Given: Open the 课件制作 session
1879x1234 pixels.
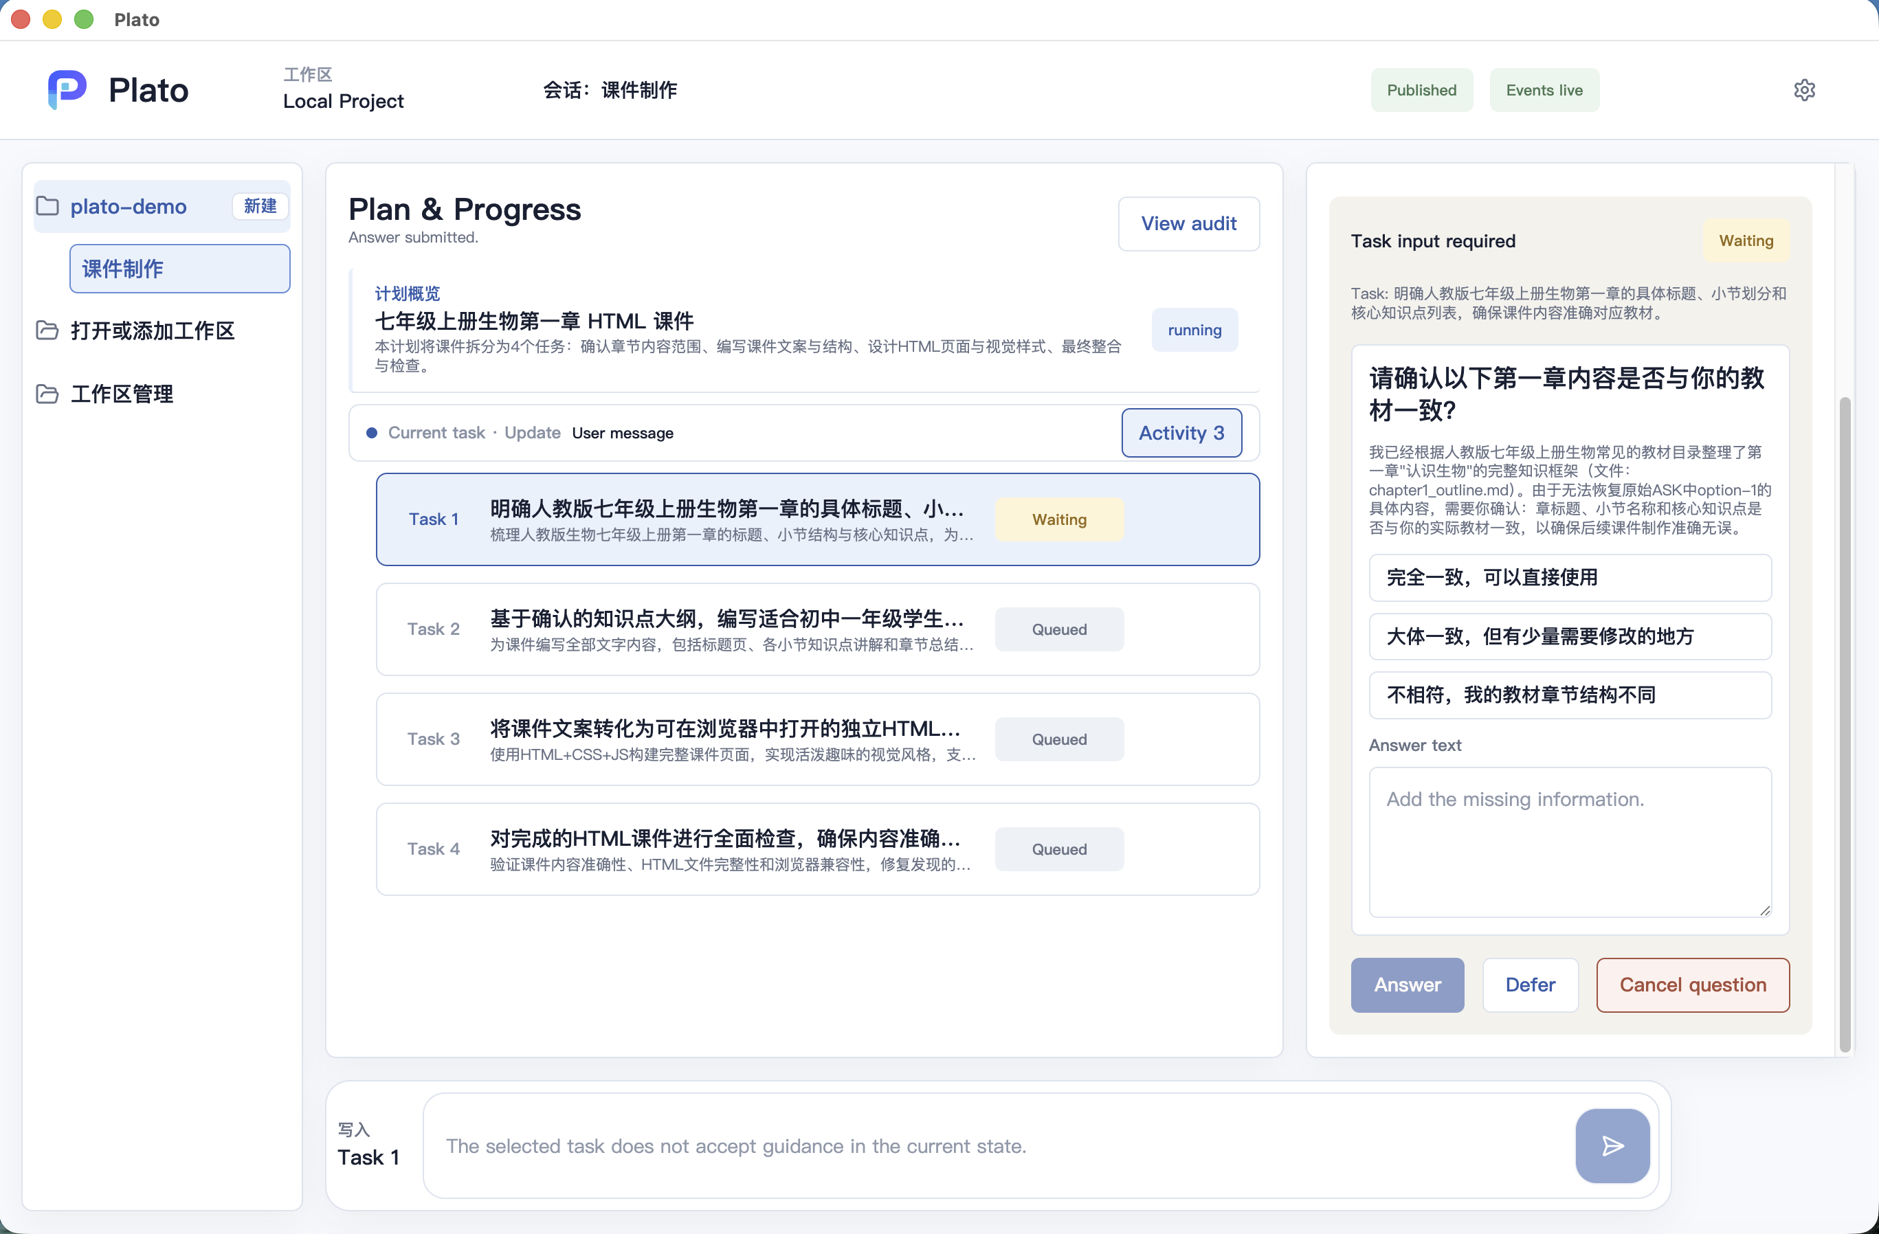Looking at the screenshot, I should coord(180,269).
